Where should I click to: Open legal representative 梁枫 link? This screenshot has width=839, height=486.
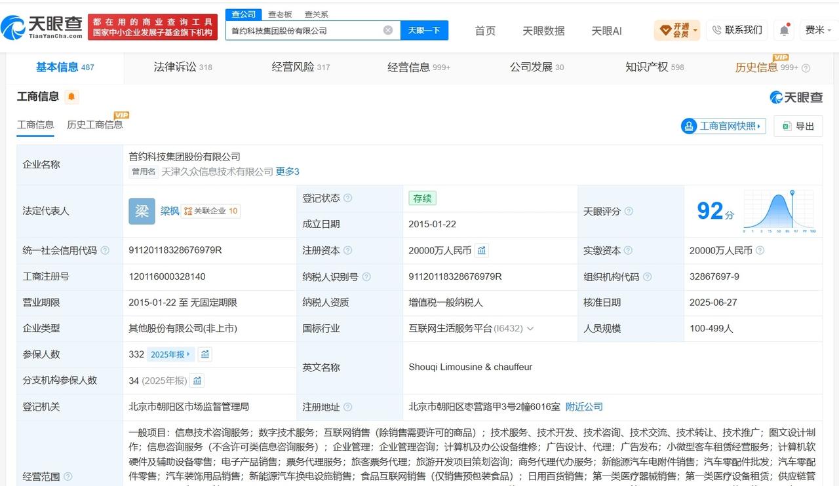click(x=170, y=211)
